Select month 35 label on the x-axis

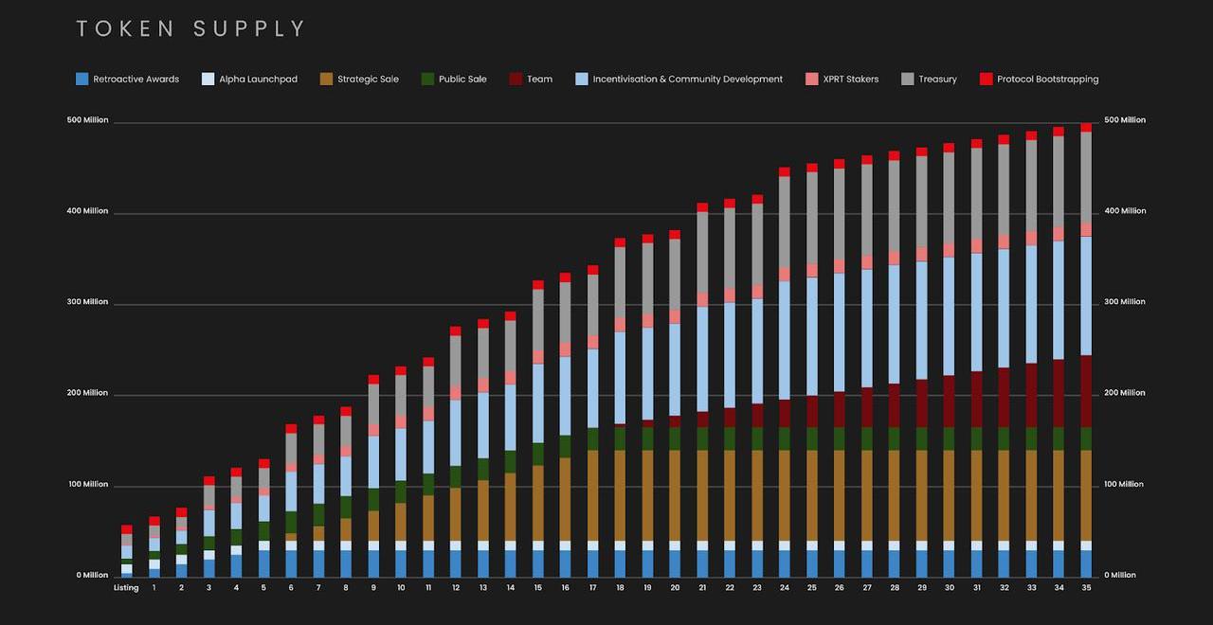1086,588
